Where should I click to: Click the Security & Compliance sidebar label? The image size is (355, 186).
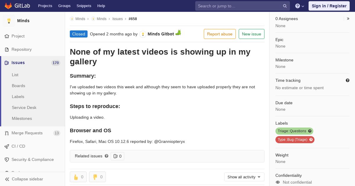tap(33, 159)
